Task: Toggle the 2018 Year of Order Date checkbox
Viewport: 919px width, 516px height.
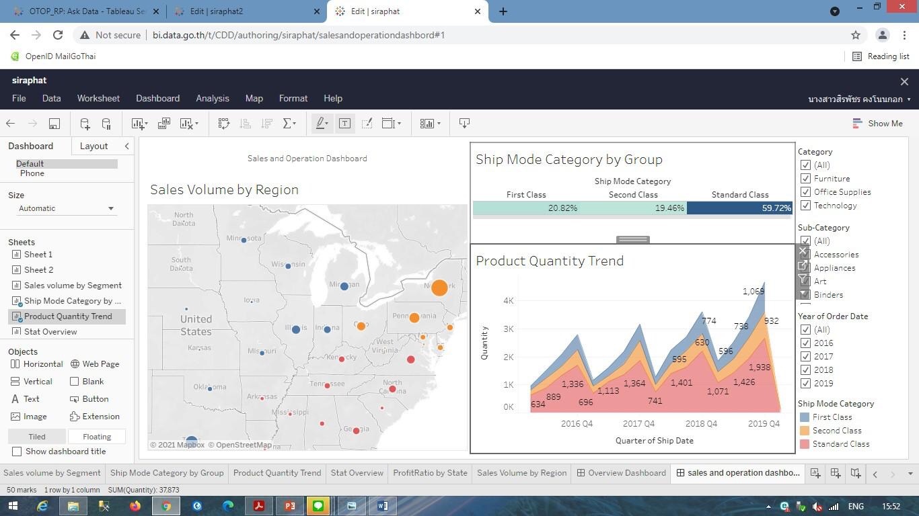Action: [x=805, y=370]
